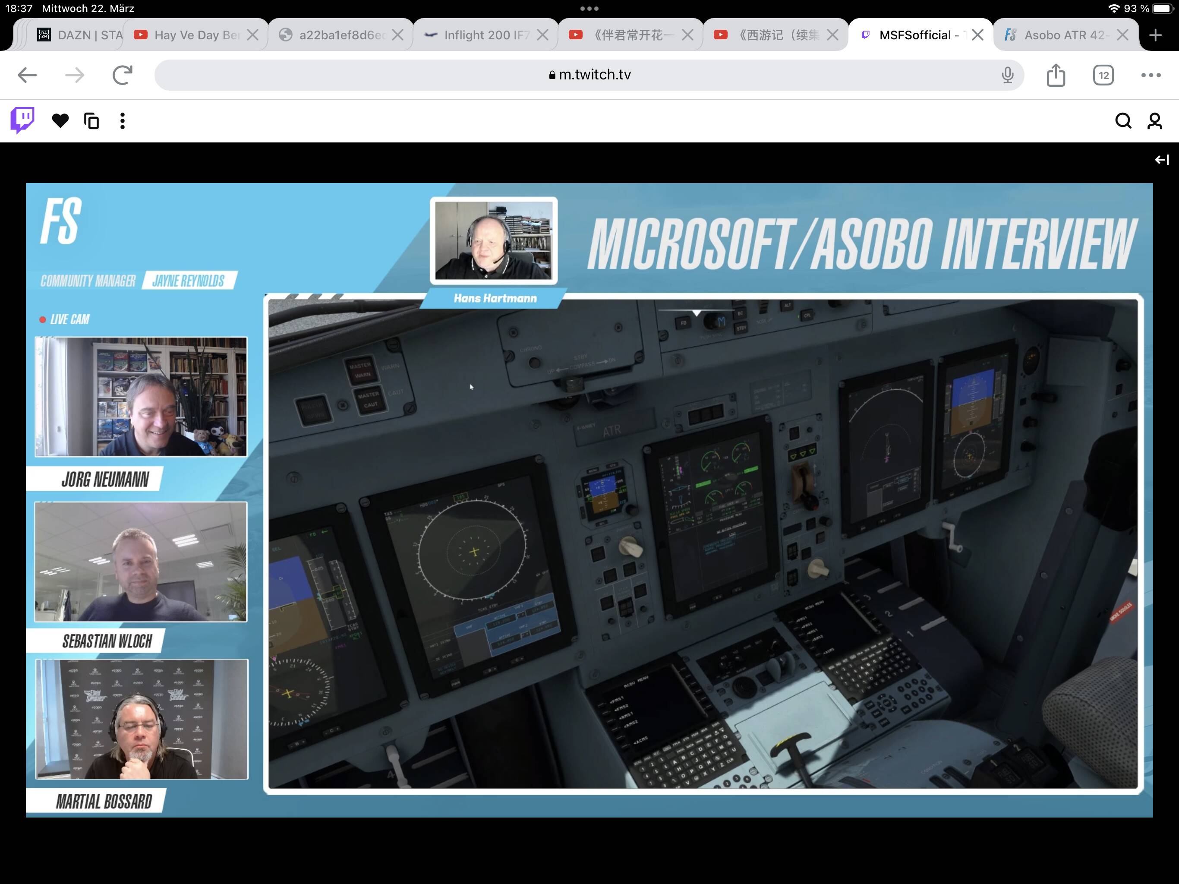Open the user account profile icon
Screen dimensions: 1179x884
[x=1154, y=121]
